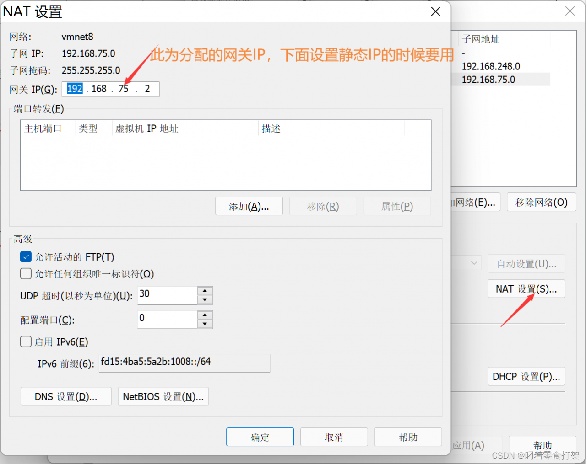This screenshot has width=586, height=464.
Task: Click the 类型 column header
Action: 94,128
